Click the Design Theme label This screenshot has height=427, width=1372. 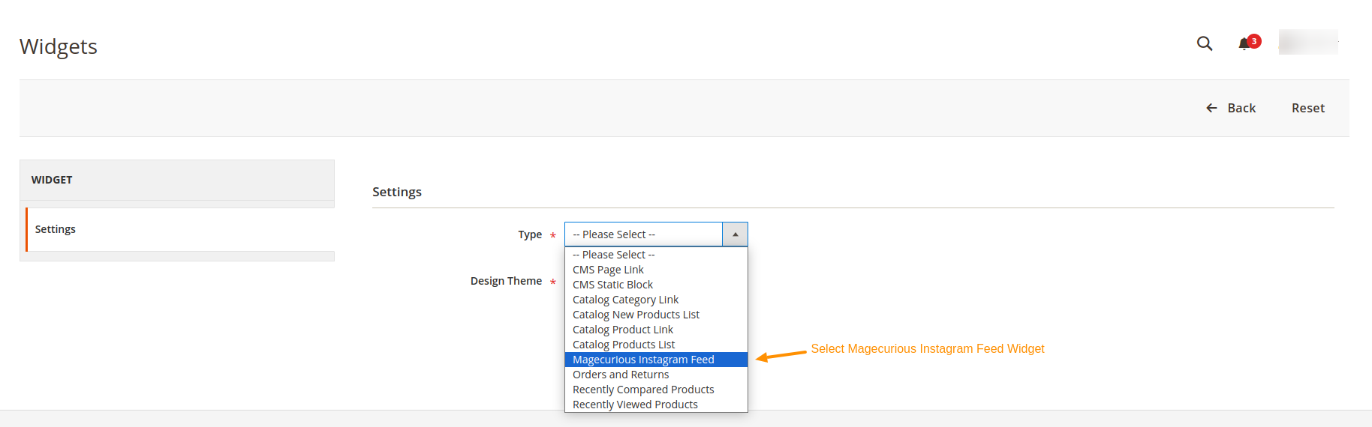506,281
